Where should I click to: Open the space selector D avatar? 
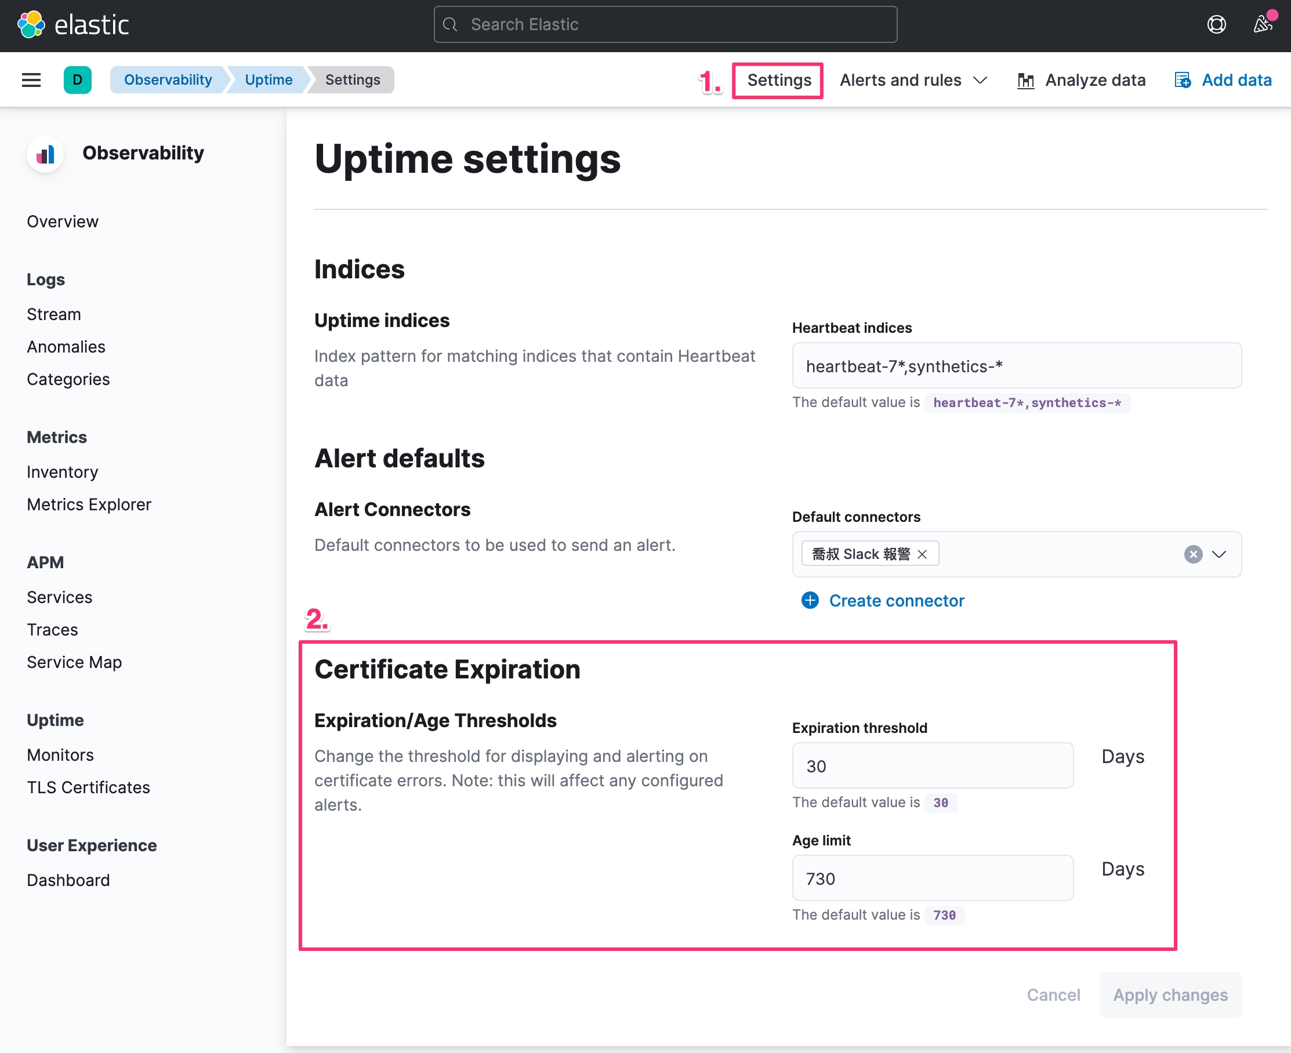[x=78, y=80]
